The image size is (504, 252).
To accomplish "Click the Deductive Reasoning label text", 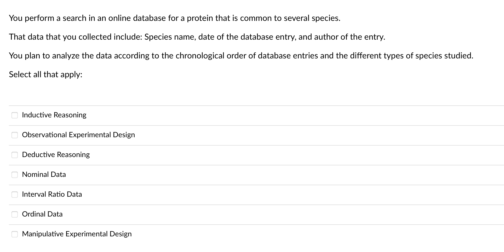I will (56, 155).
